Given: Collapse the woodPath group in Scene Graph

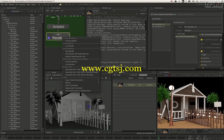Looking at the screenshot, I should click(x=7, y=33).
